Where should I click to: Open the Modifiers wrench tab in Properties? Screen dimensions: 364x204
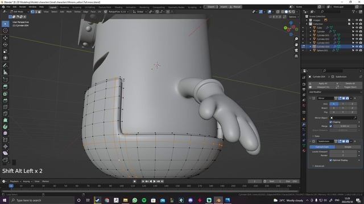pyautogui.click(x=304, y=125)
